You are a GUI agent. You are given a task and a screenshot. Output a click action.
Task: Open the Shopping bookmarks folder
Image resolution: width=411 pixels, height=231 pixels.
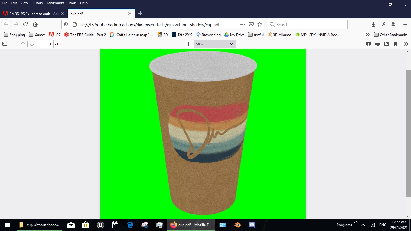click(x=14, y=35)
